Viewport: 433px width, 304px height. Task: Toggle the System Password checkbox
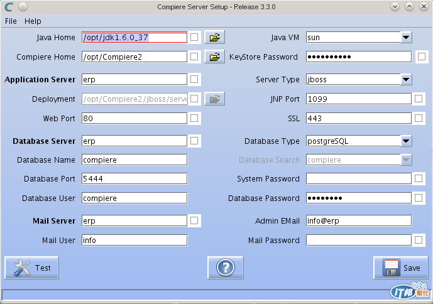click(x=419, y=178)
